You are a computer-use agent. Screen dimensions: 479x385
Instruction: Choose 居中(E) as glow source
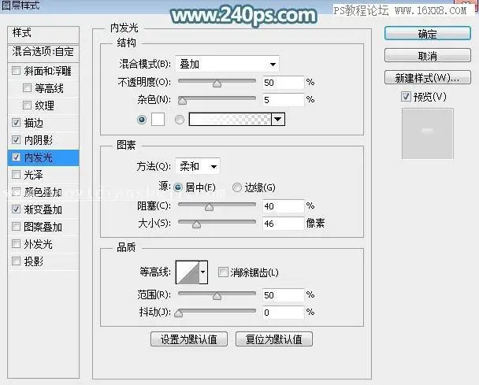(x=178, y=187)
